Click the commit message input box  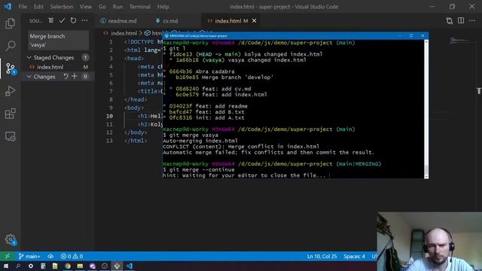59,40
